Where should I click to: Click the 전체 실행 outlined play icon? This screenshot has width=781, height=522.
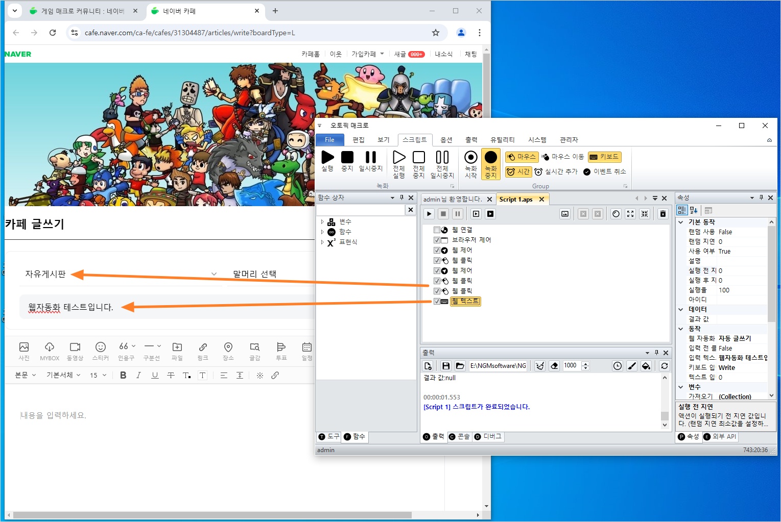[399, 157]
